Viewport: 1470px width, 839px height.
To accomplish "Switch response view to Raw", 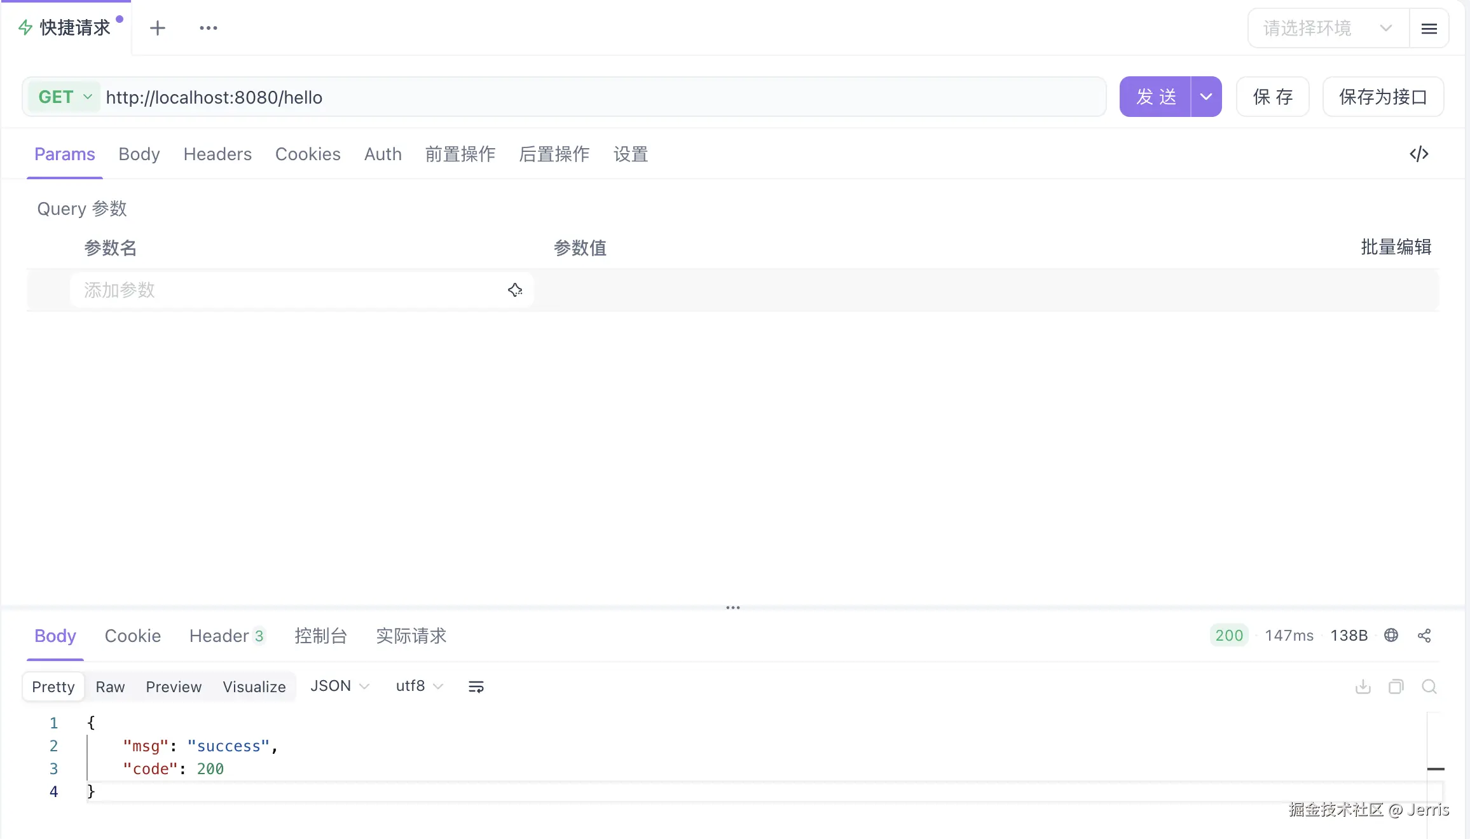I will (x=110, y=686).
